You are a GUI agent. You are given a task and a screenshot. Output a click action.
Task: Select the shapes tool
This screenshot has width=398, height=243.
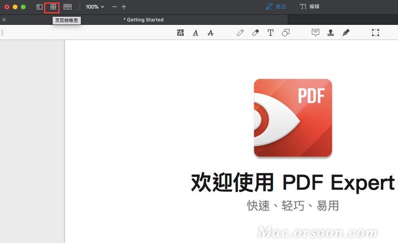click(x=286, y=33)
